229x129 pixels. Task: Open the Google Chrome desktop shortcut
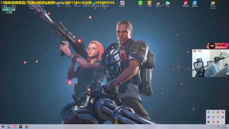pyautogui.click(x=213, y=5)
